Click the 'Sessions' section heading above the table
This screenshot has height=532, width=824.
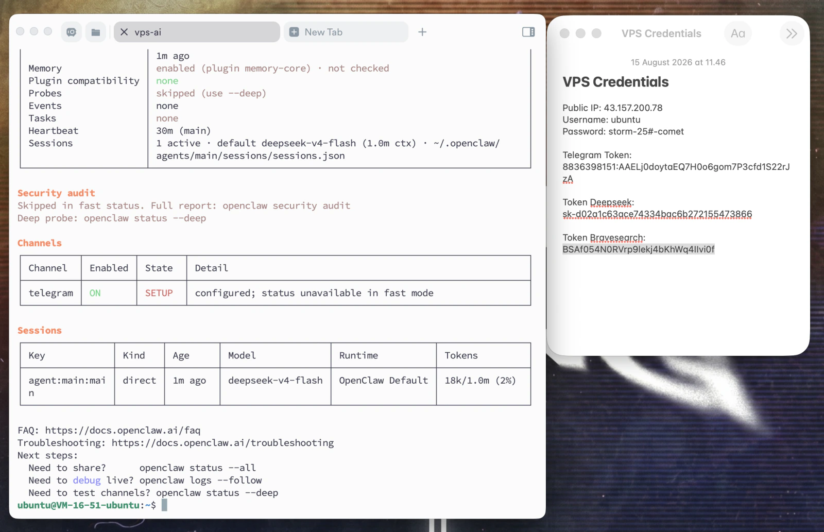40,331
